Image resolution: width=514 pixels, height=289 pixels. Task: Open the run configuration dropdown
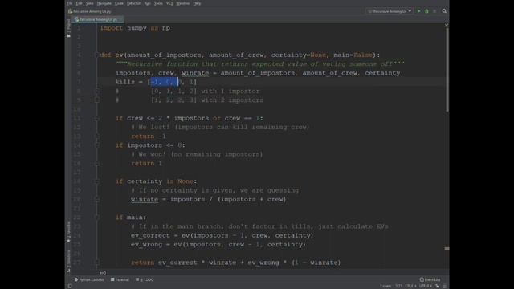pyautogui.click(x=390, y=11)
